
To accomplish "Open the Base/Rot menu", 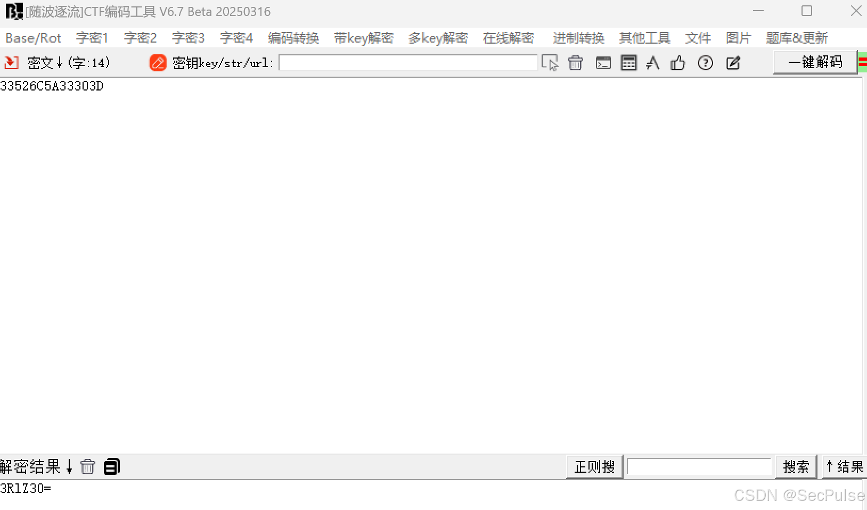I will click(33, 38).
